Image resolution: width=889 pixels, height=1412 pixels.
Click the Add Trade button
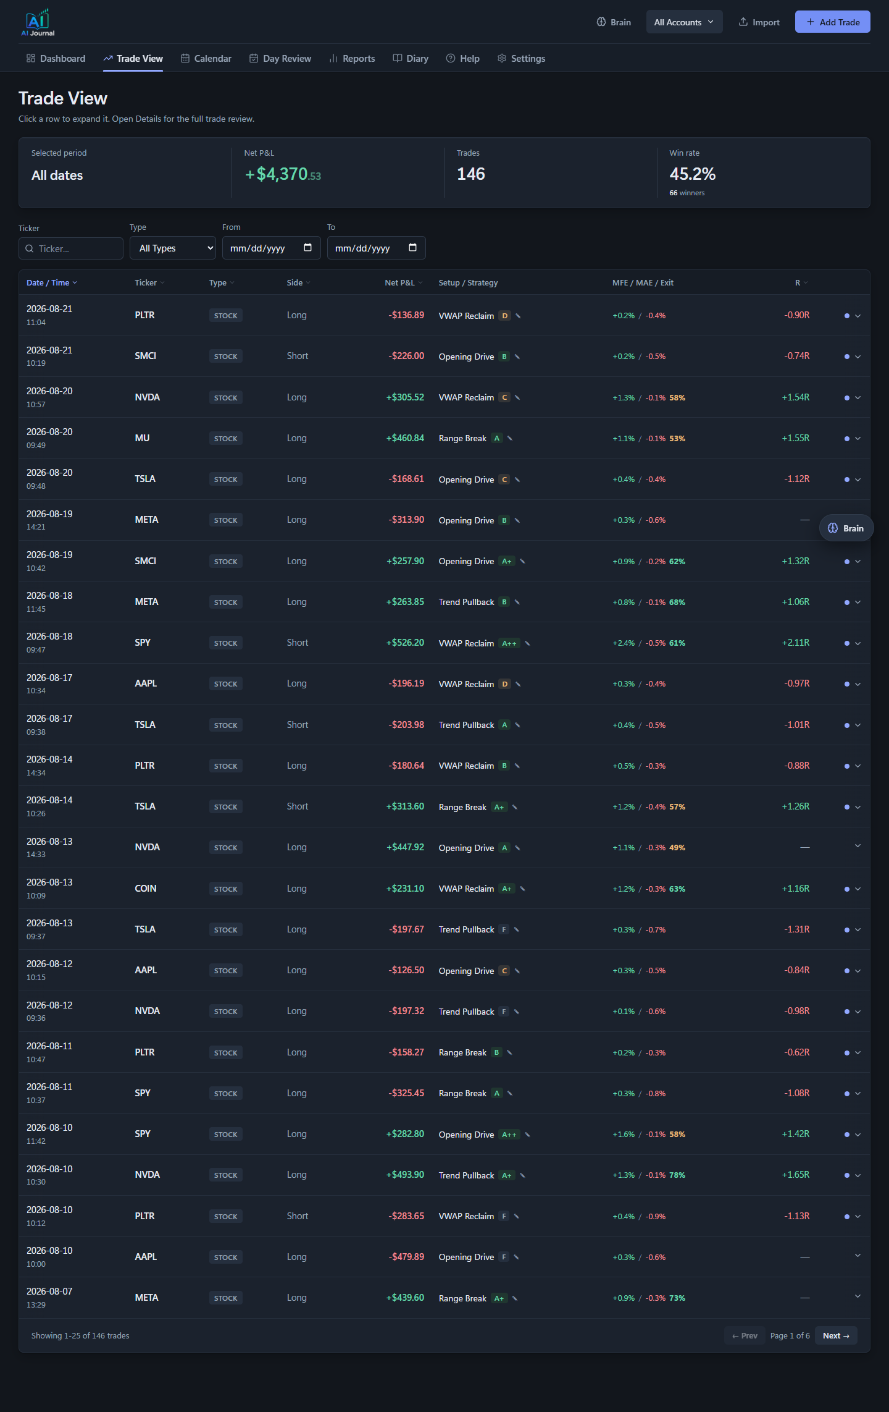[x=832, y=22]
